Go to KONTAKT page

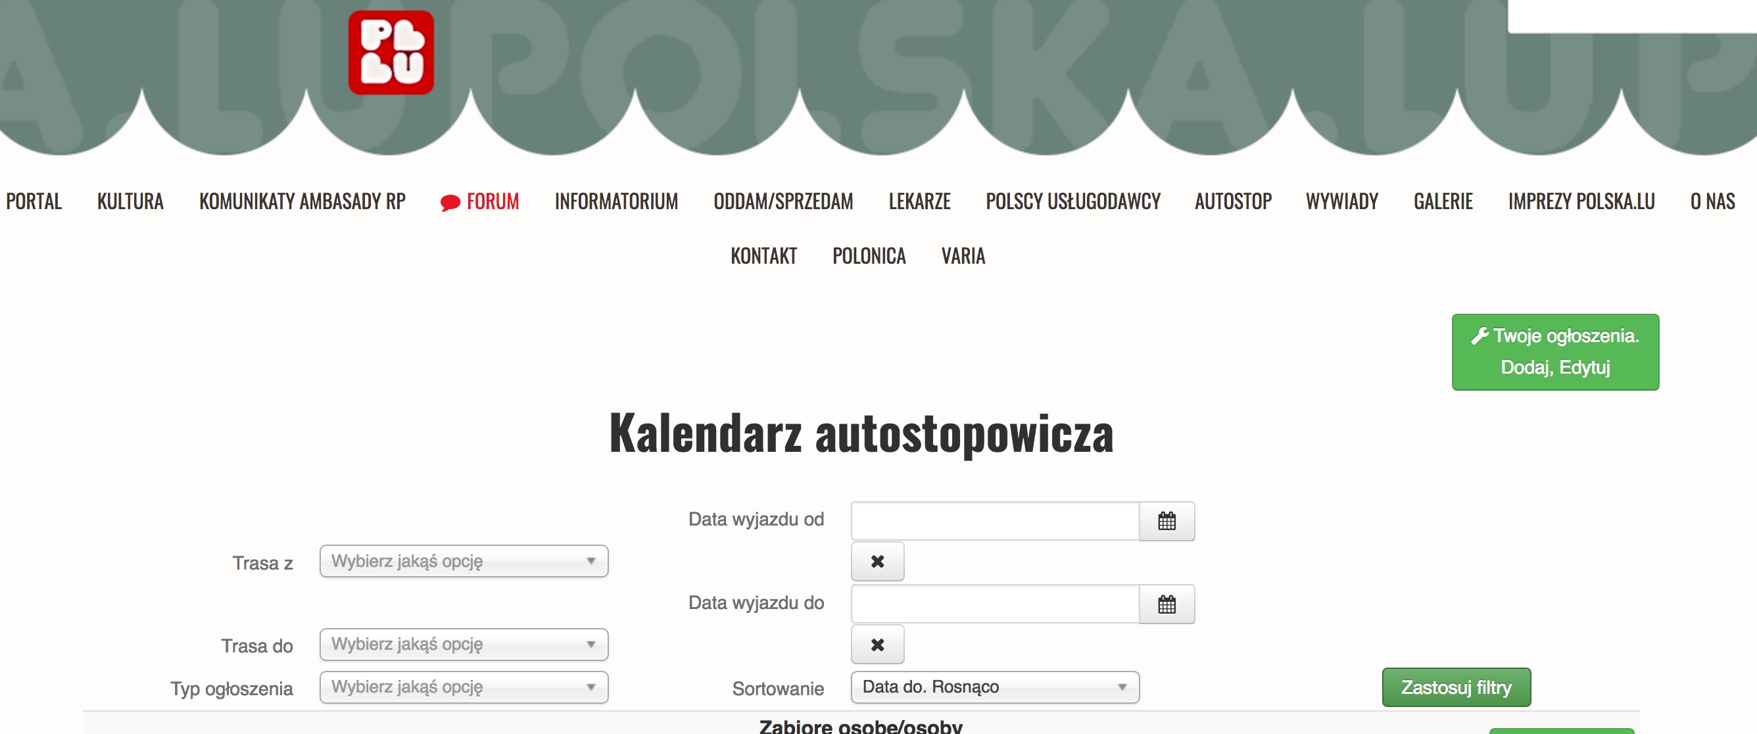(x=763, y=256)
